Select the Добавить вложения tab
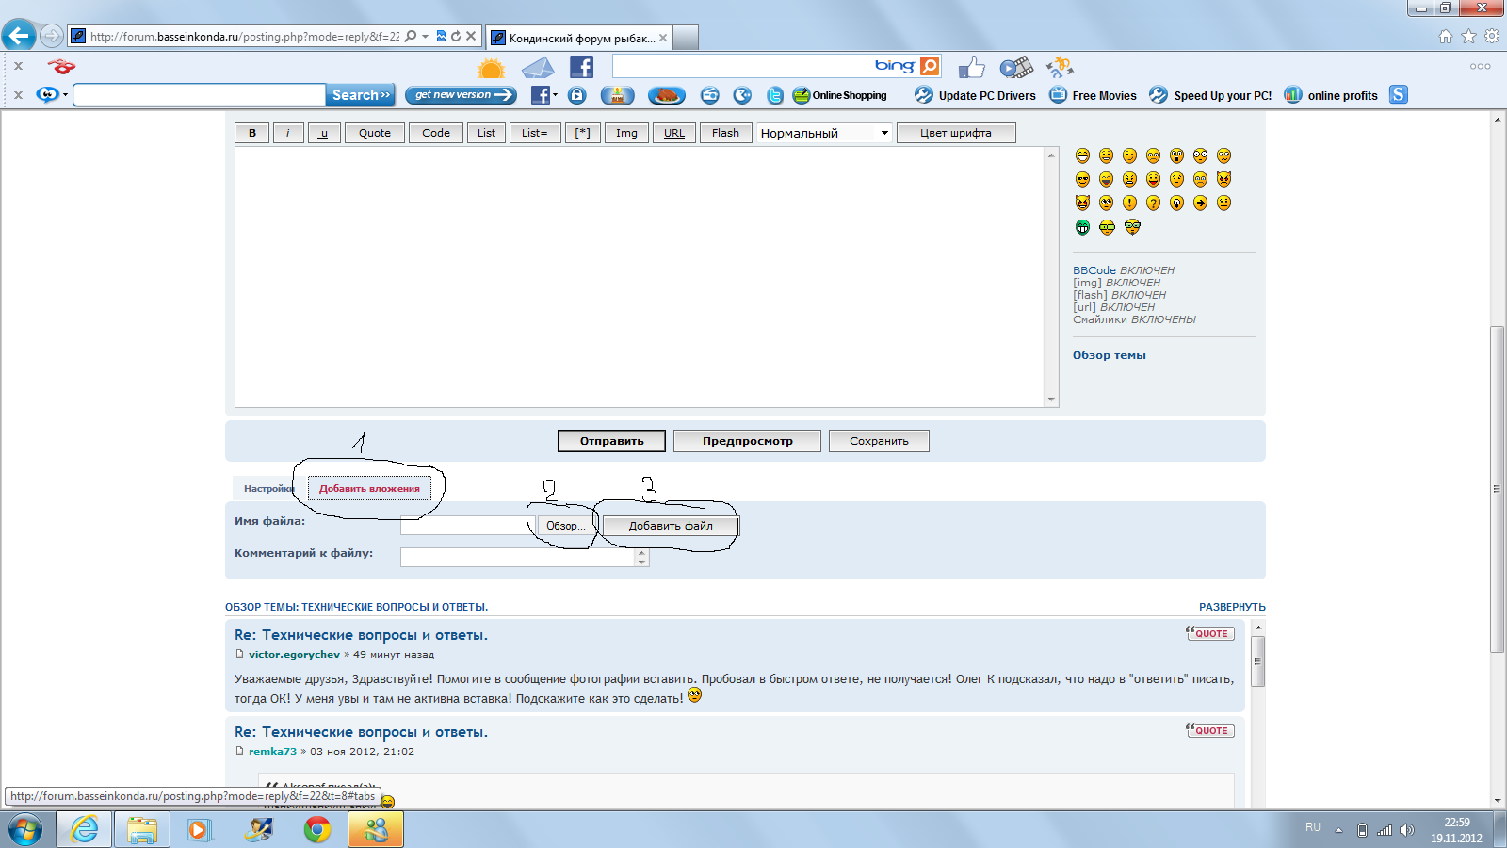 (369, 488)
